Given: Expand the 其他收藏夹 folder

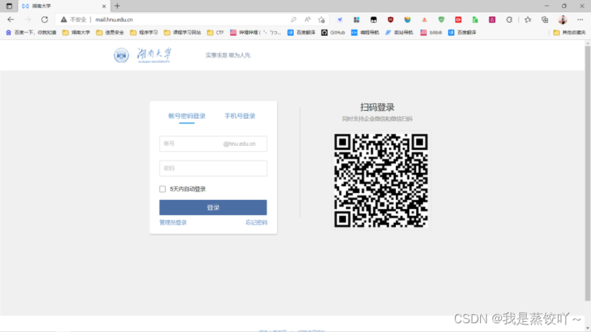Looking at the screenshot, I should [x=569, y=33].
